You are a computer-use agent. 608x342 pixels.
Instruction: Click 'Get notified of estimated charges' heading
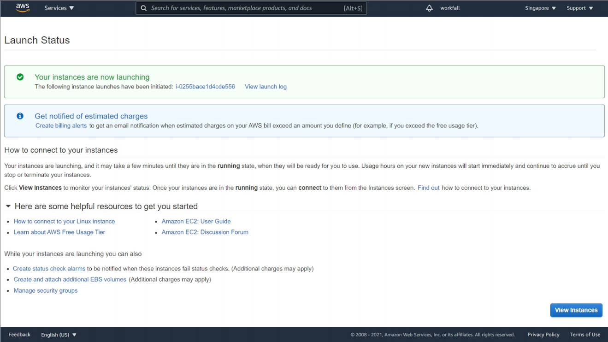[91, 117]
